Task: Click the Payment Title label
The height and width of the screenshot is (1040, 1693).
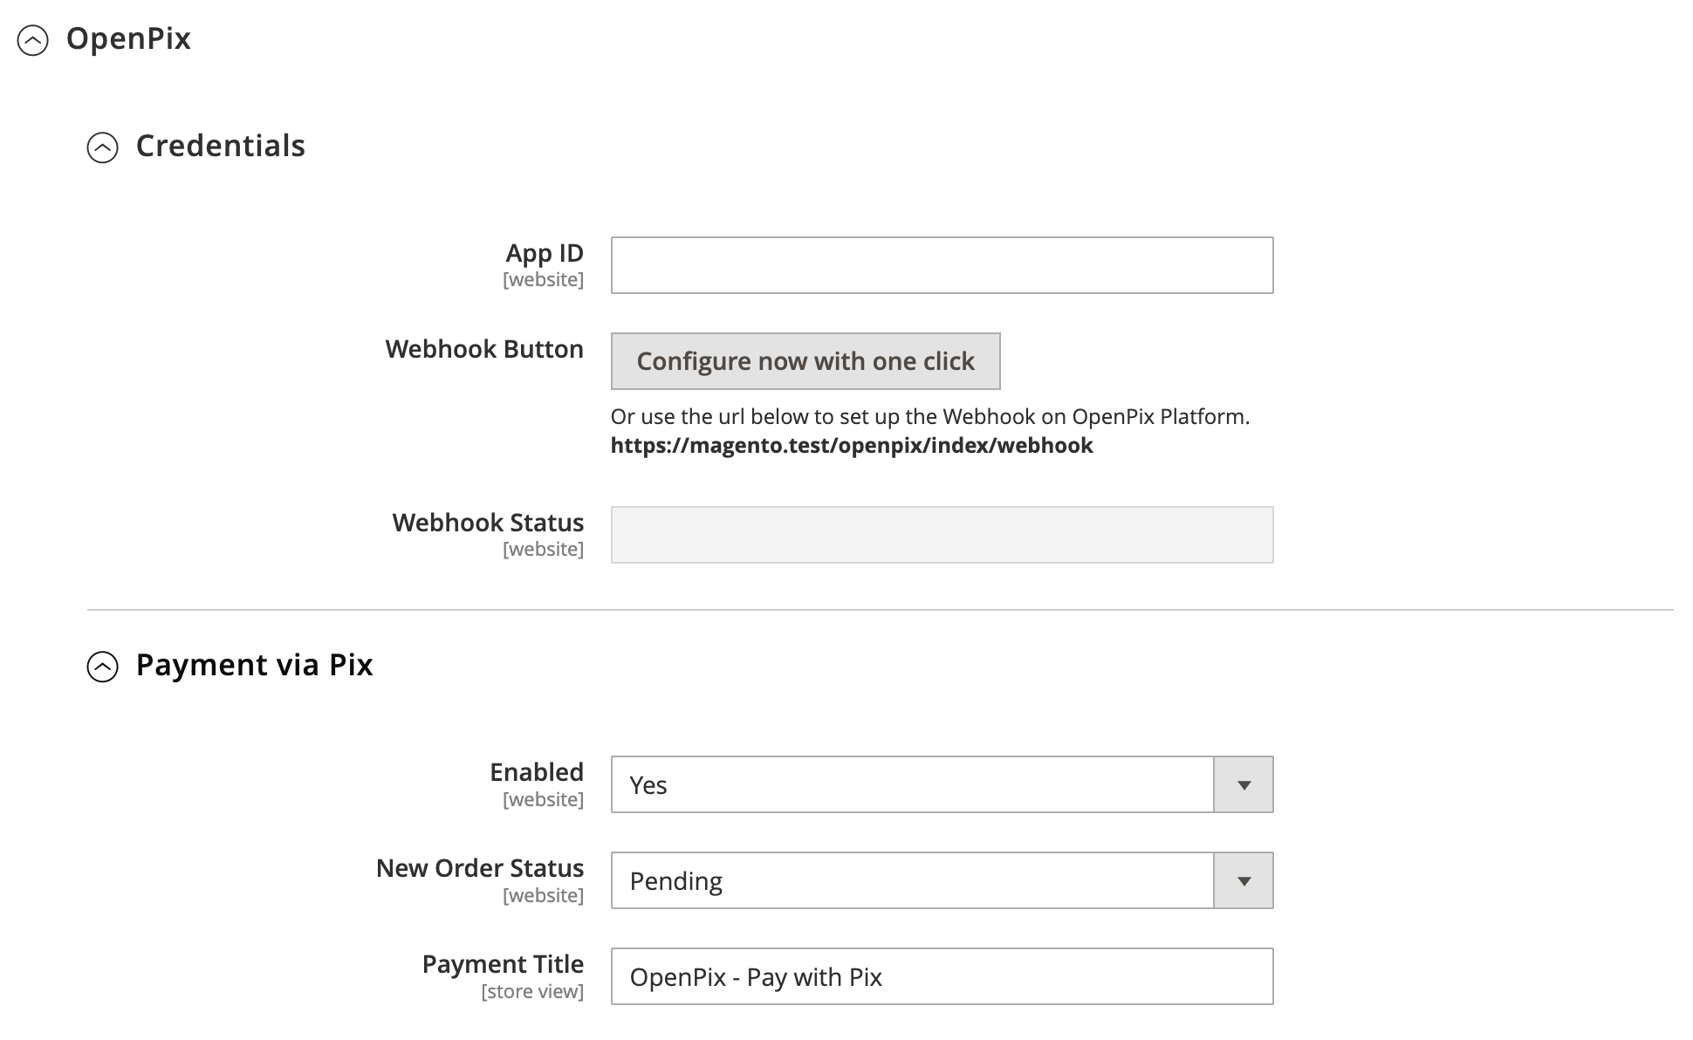Action: pyautogui.click(x=503, y=964)
